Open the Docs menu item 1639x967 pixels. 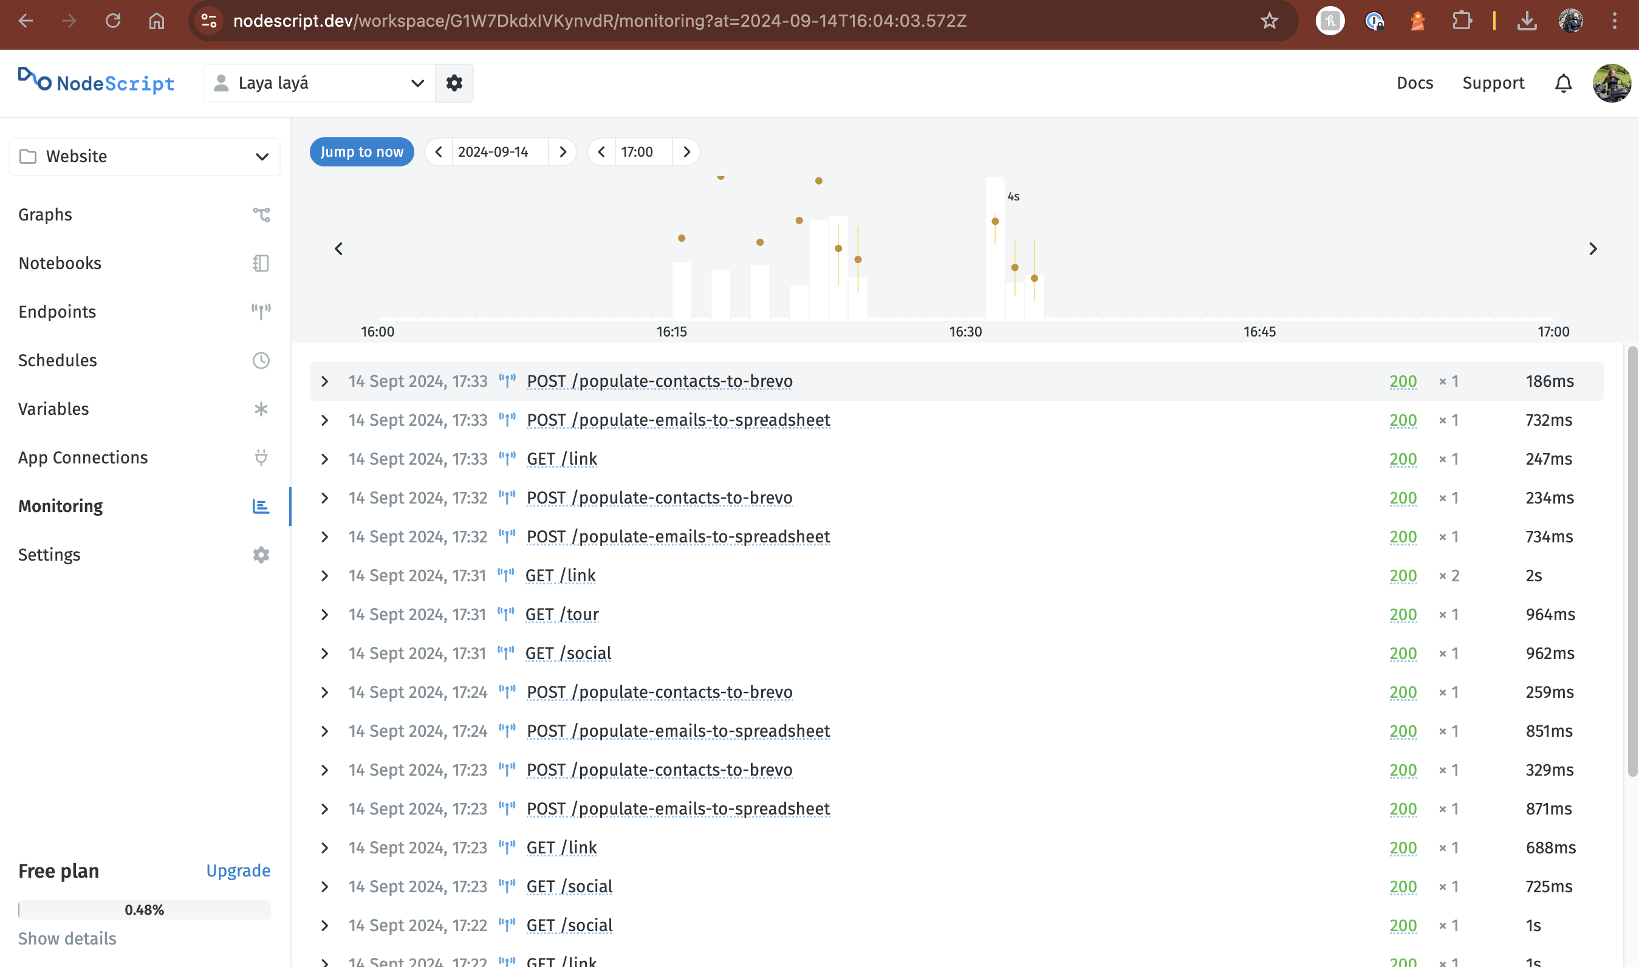pyautogui.click(x=1414, y=83)
